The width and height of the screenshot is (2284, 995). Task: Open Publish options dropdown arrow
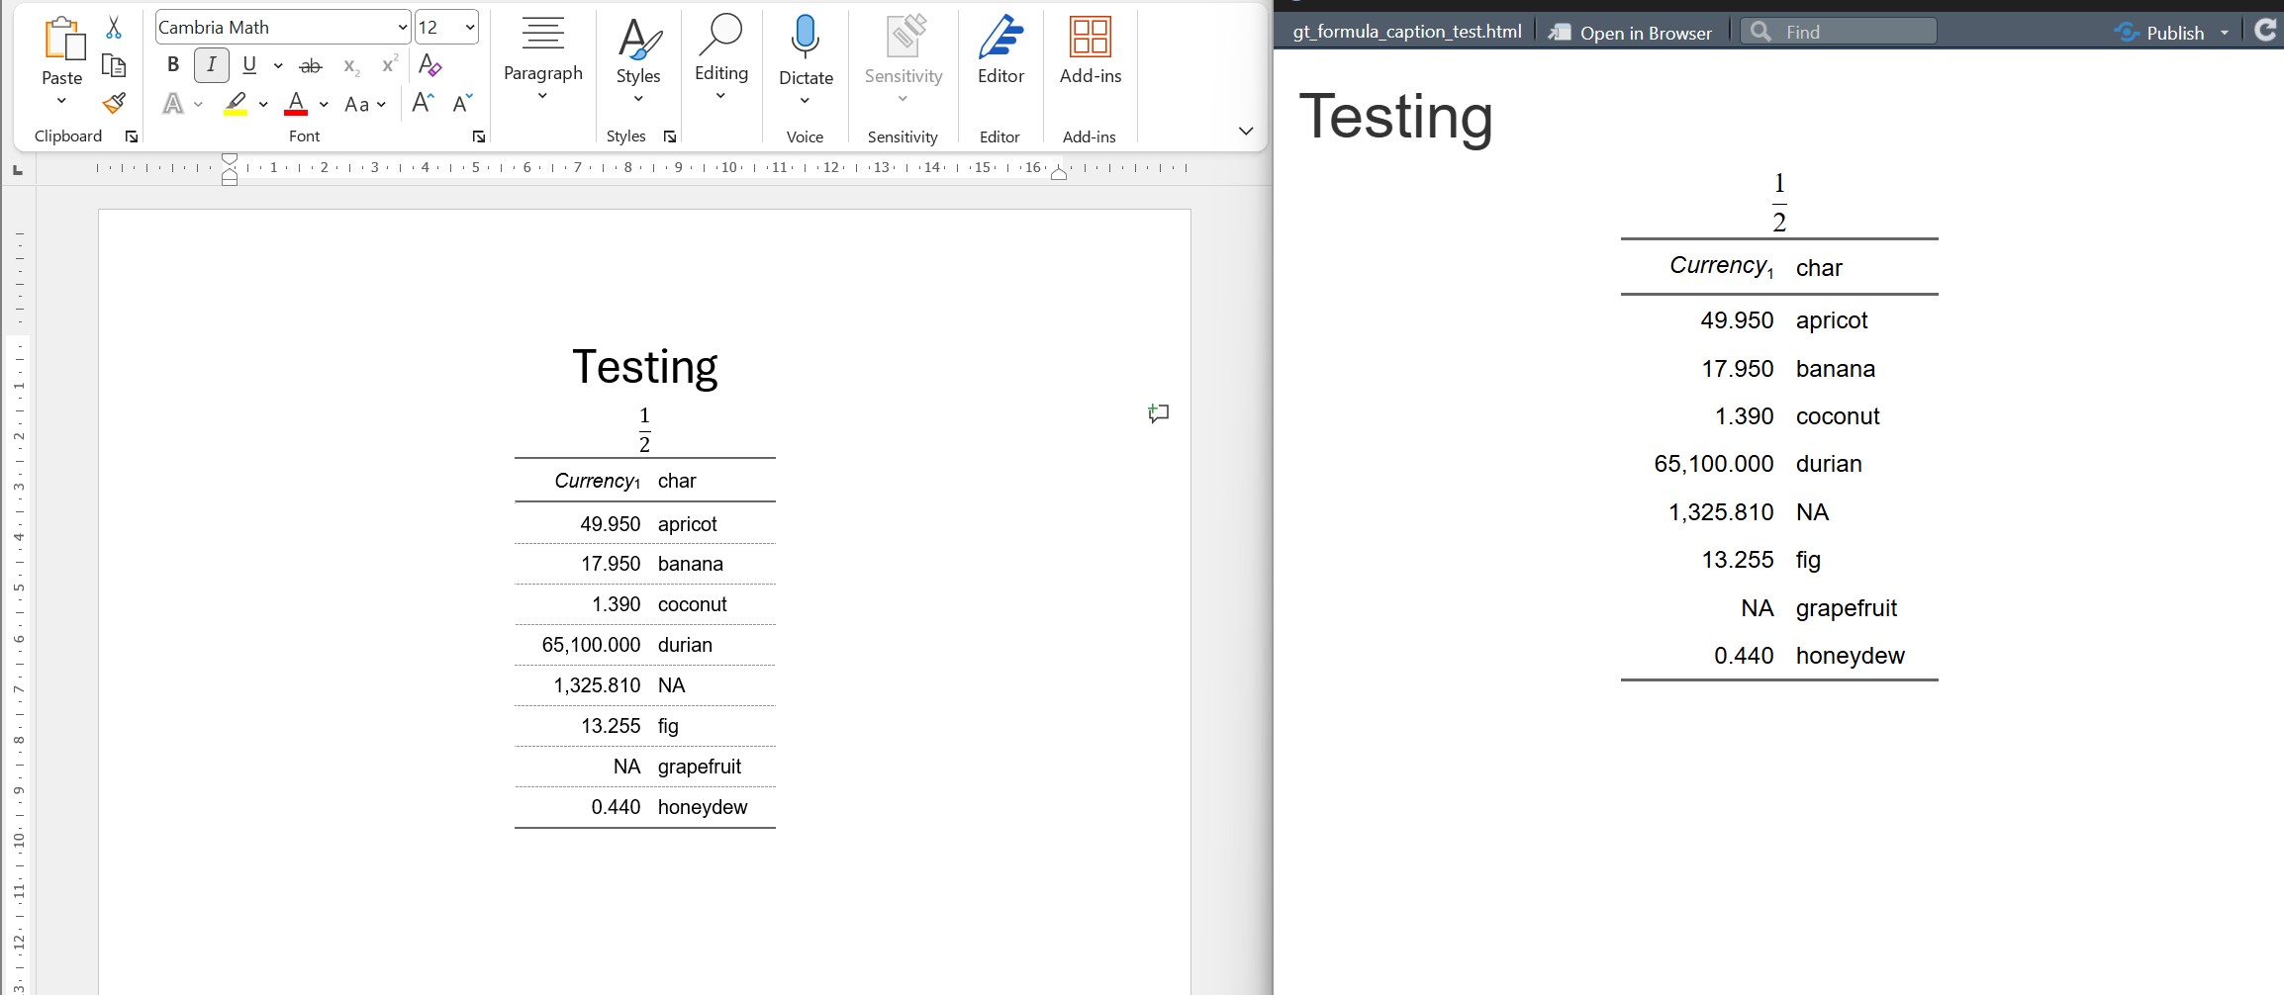[2225, 33]
